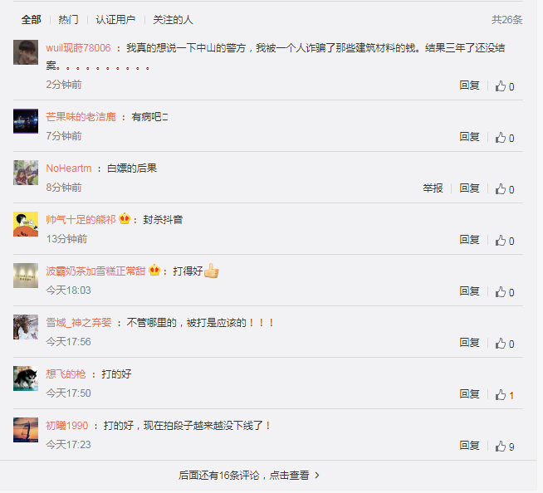This screenshot has height=493, width=543.
Task: Expand the remaining 16 comments
Action: tap(248, 476)
